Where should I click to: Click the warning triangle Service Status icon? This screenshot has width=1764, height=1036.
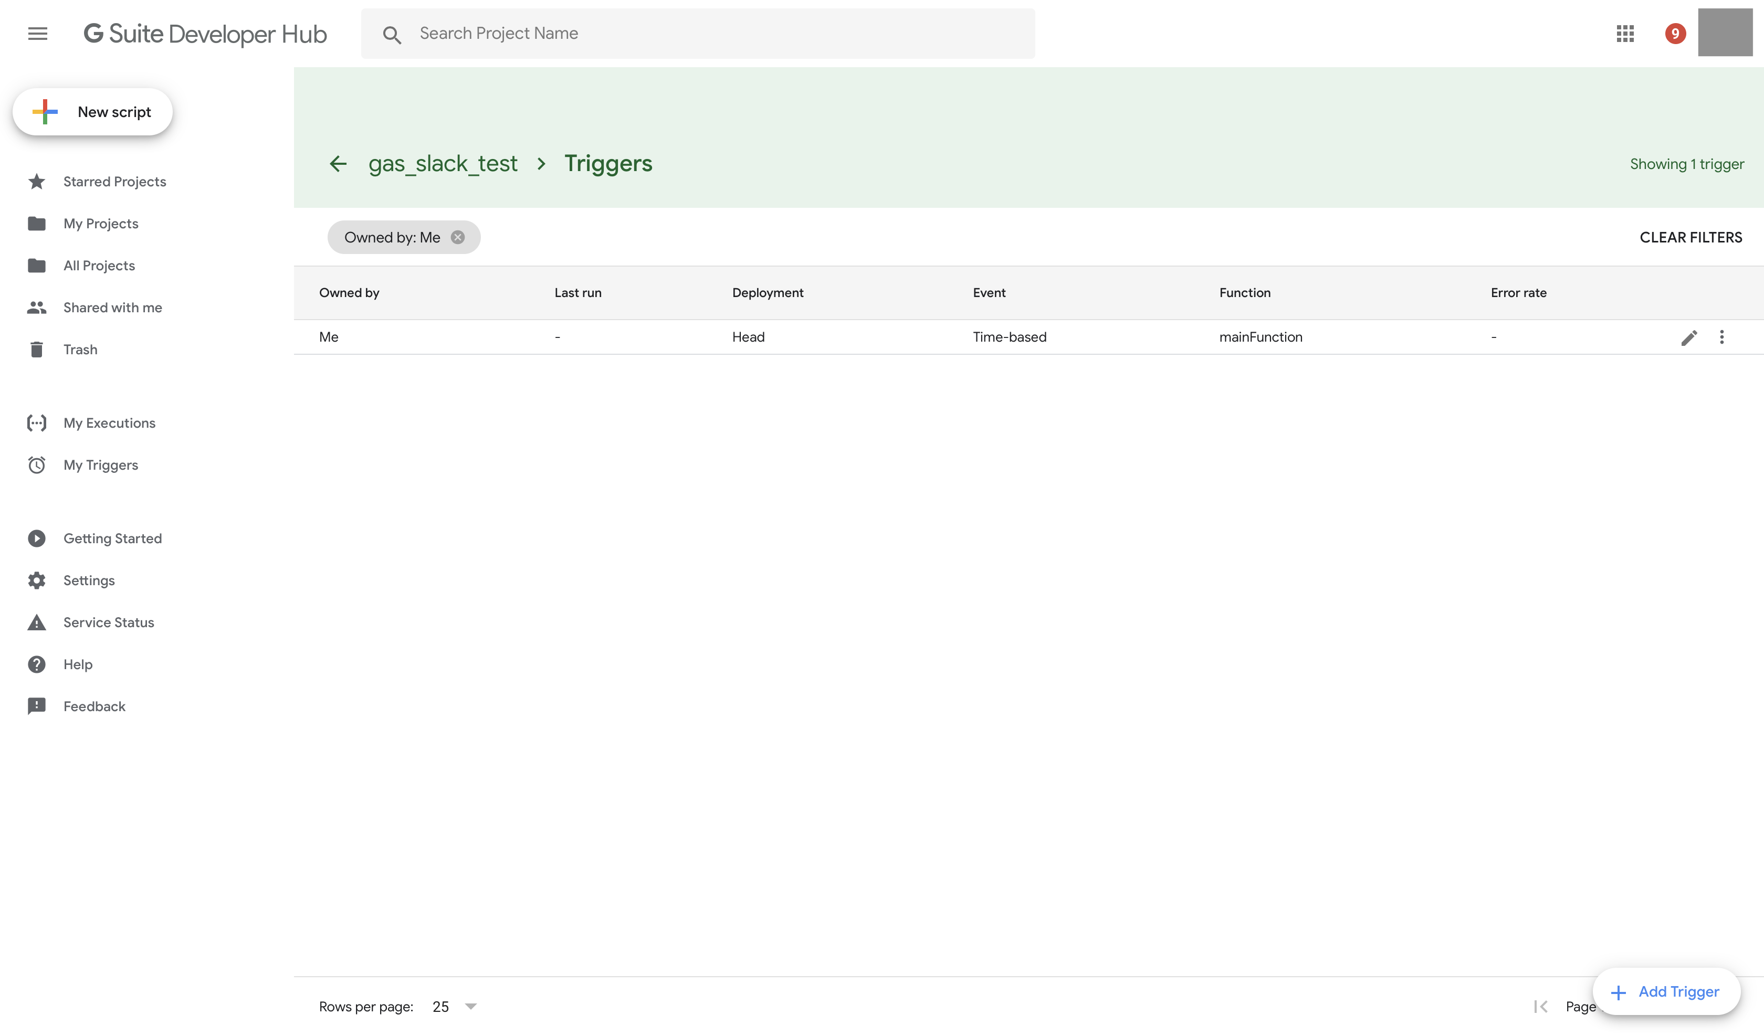point(36,622)
